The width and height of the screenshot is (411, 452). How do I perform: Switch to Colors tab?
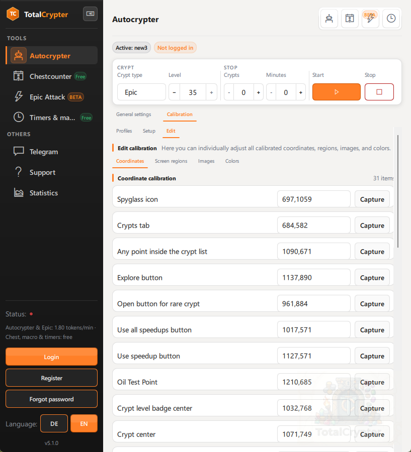point(232,161)
